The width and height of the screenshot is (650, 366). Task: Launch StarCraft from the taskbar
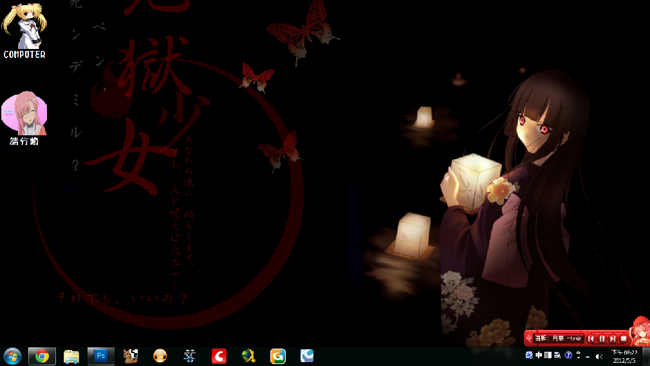pos(189,356)
